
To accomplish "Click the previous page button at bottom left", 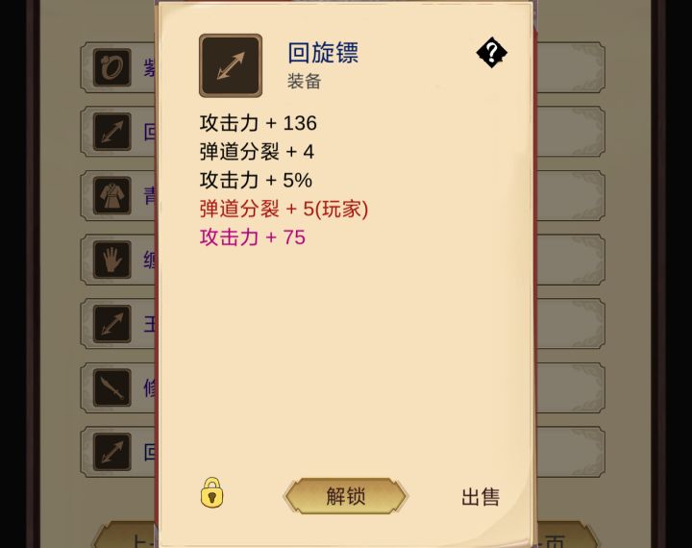I will point(126,536).
